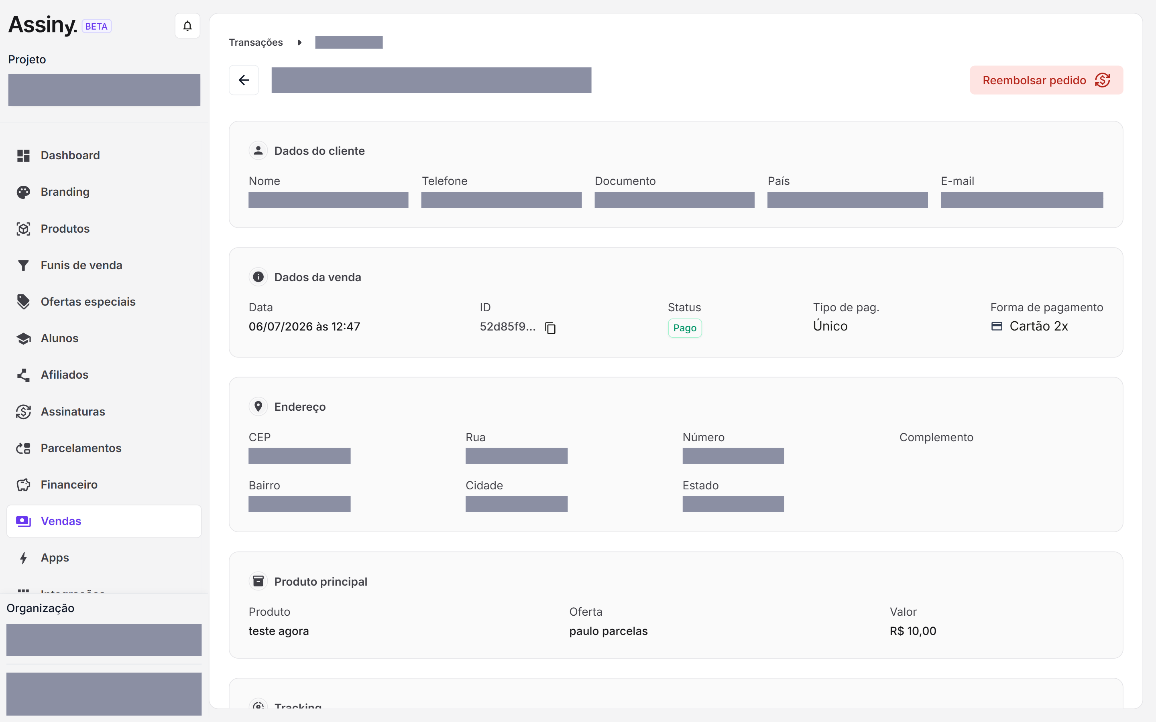Click the Produtos box icon
The height and width of the screenshot is (722, 1156).
23,229
